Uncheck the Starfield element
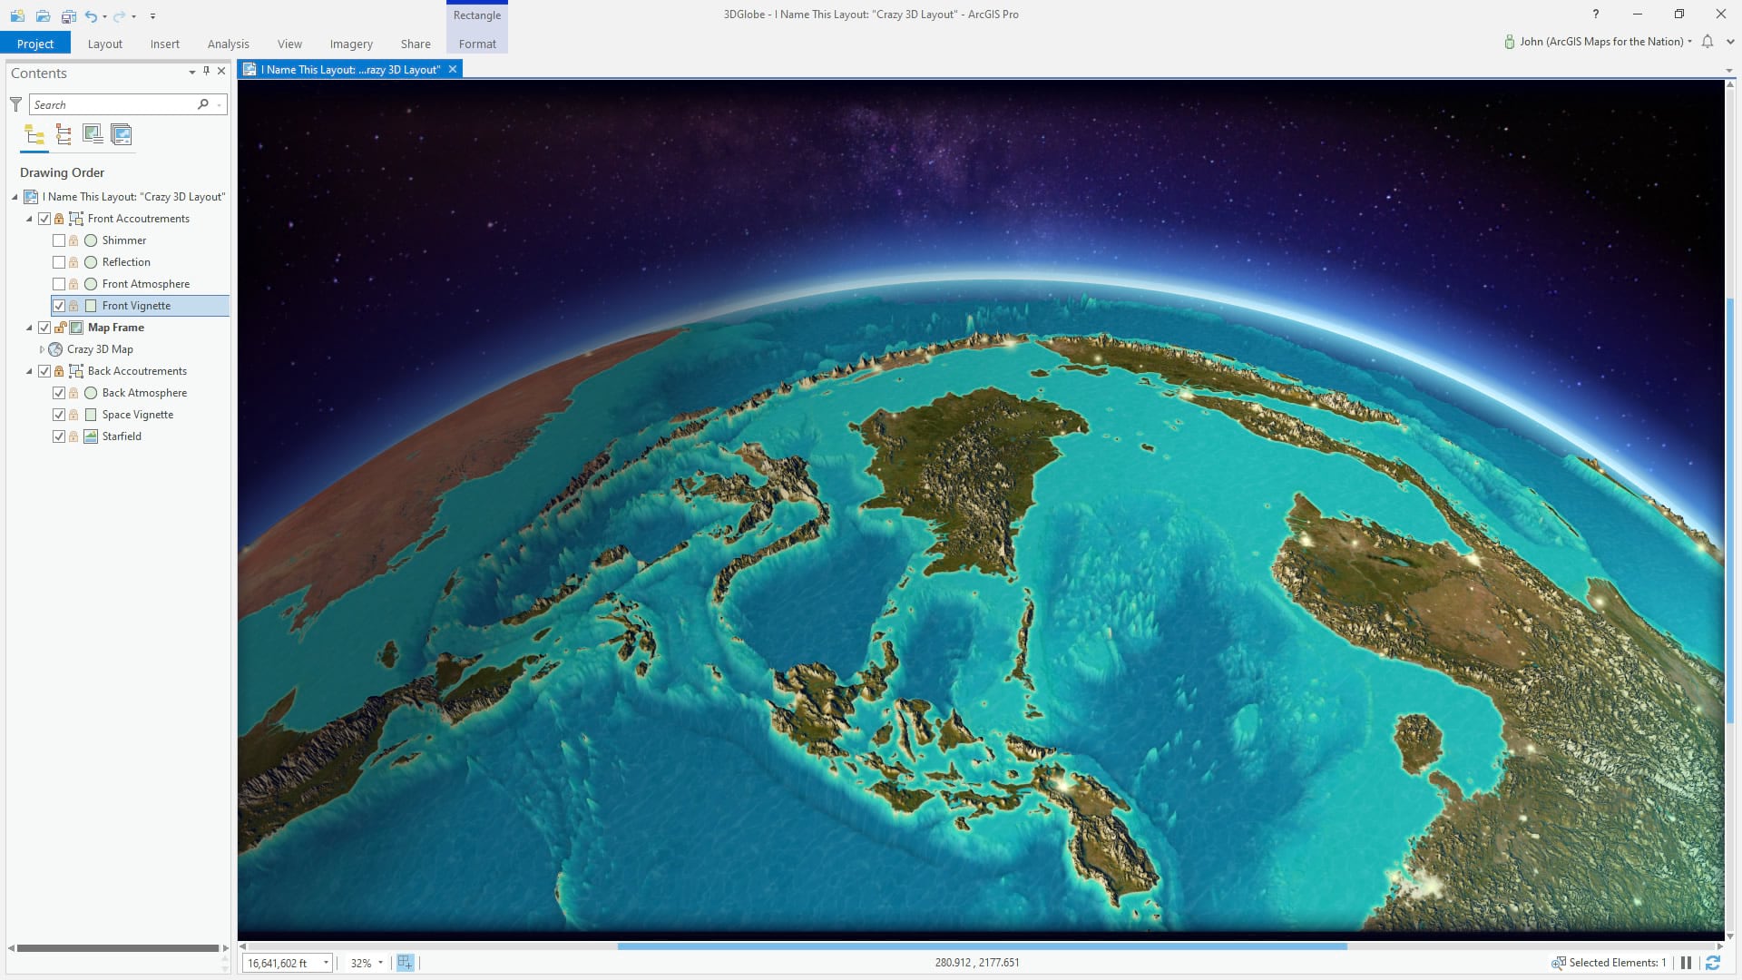Screen dimensions: 1742x980 (59, 436)
